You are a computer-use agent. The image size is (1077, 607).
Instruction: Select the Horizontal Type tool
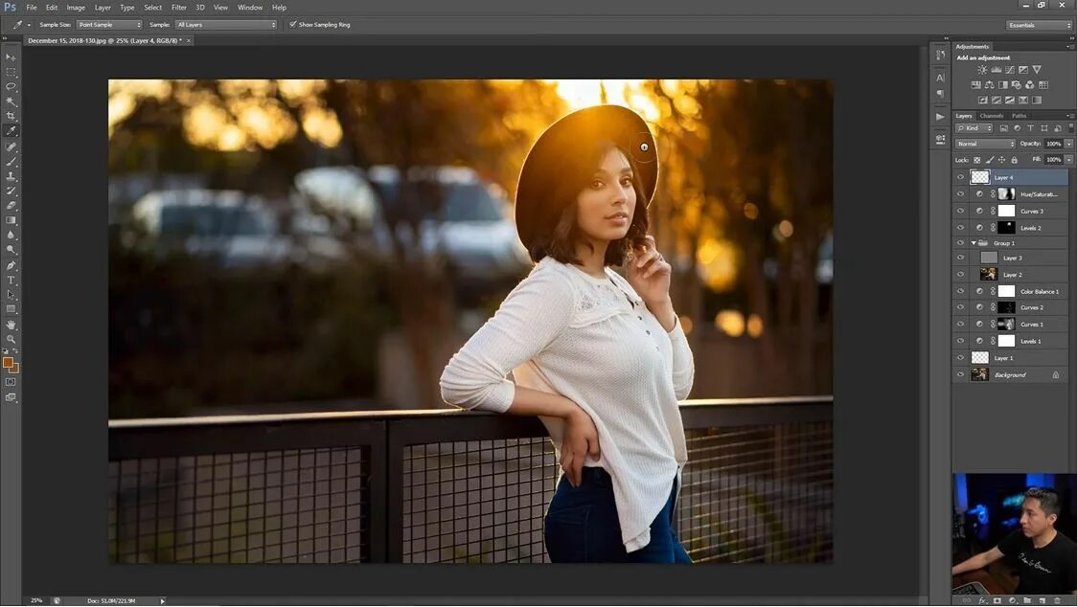click(11, 281)
